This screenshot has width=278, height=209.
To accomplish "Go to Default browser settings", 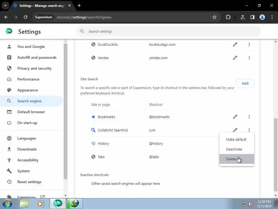I will tap(31, 112).
